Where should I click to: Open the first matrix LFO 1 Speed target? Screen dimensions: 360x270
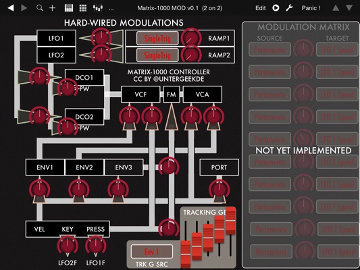(337, 49)
